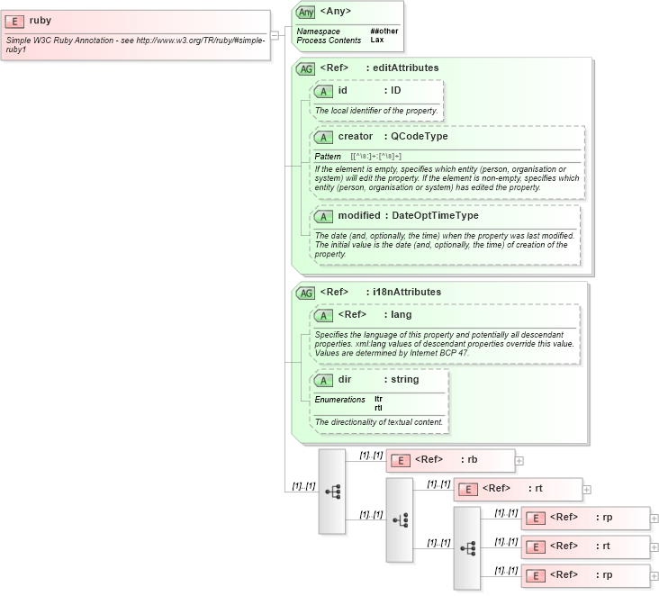Expand the nested rt element plus box
This screenshot has height=596, width=659.
pos(654,547)
